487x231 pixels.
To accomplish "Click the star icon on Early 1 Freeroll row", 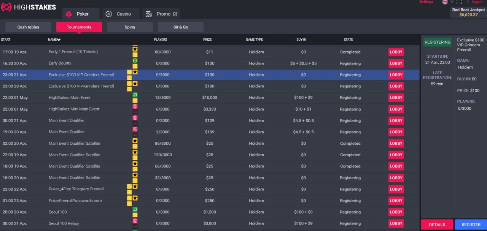I will point(135,49).
